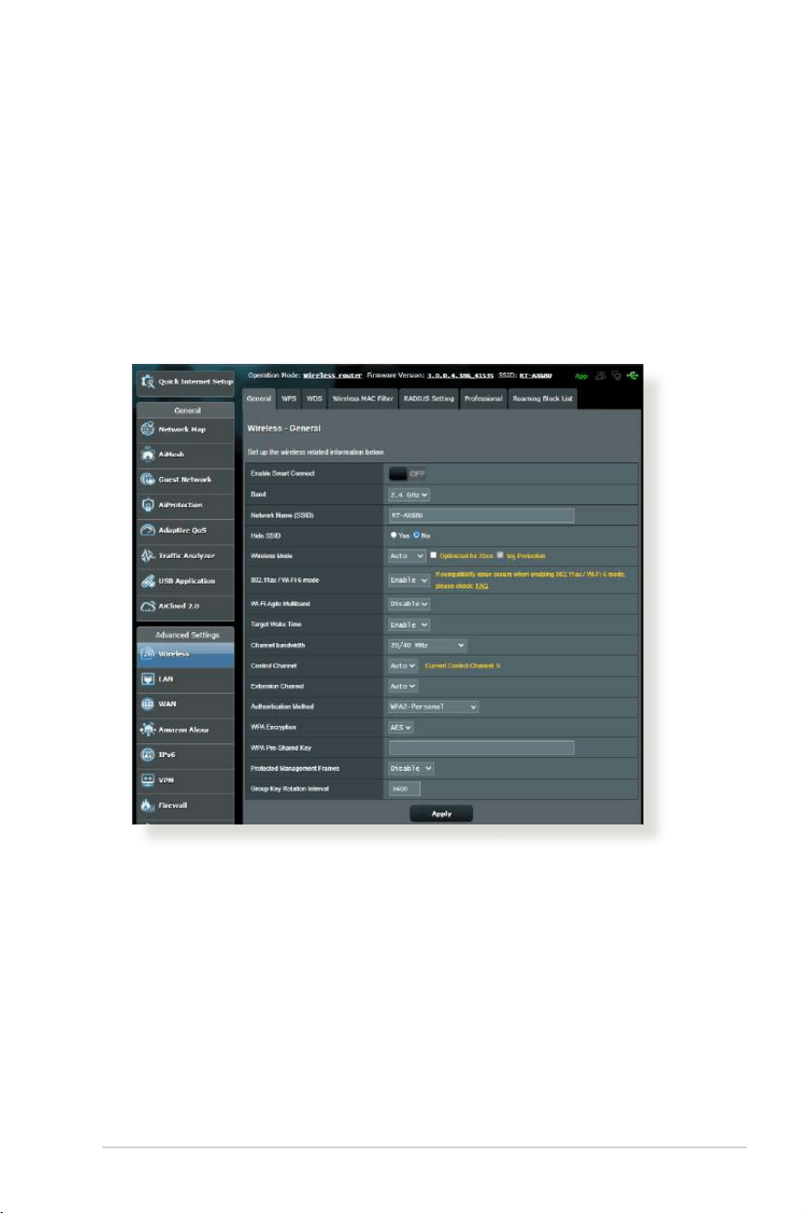
Task: Click the Network Name (SSID) input field
Action: point(481,515)
